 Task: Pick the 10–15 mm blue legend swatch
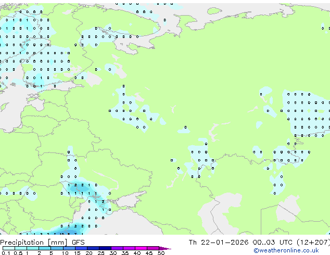pos(69,248)
